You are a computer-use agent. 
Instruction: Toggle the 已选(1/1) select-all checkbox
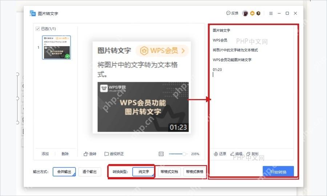(x=38, y=29)
